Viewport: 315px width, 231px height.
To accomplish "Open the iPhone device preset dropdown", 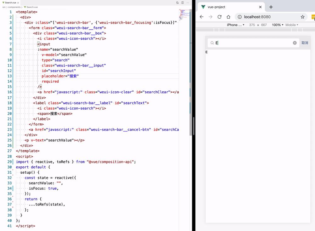I will click(235, 25).
